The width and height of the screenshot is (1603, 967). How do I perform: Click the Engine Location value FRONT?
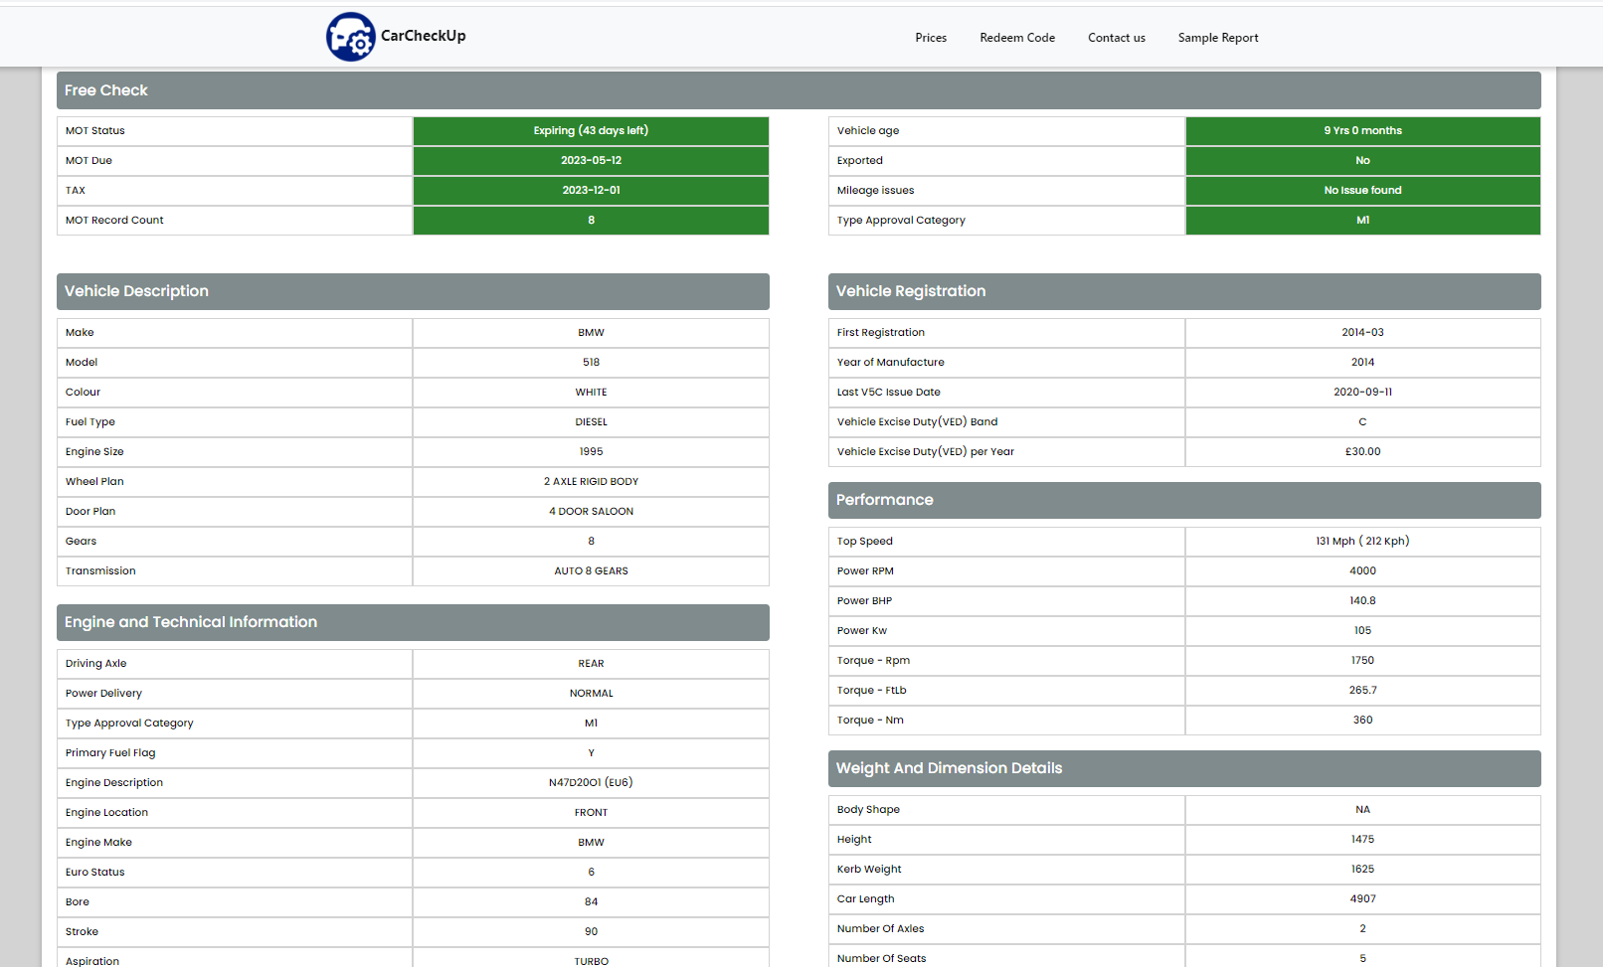(x=591, y=813)
